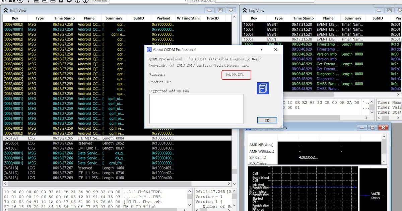The height and width of the screenshot is (211, 402).
Task: Select the Load ISF file icon
Action: [12, 1]
